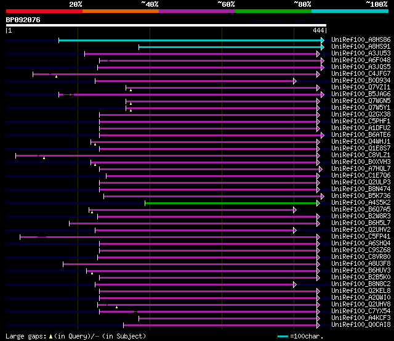Open UniRef100_B0XVH3 entry
394x341 pixels.
pyautogui.click(x=361, y=162)
